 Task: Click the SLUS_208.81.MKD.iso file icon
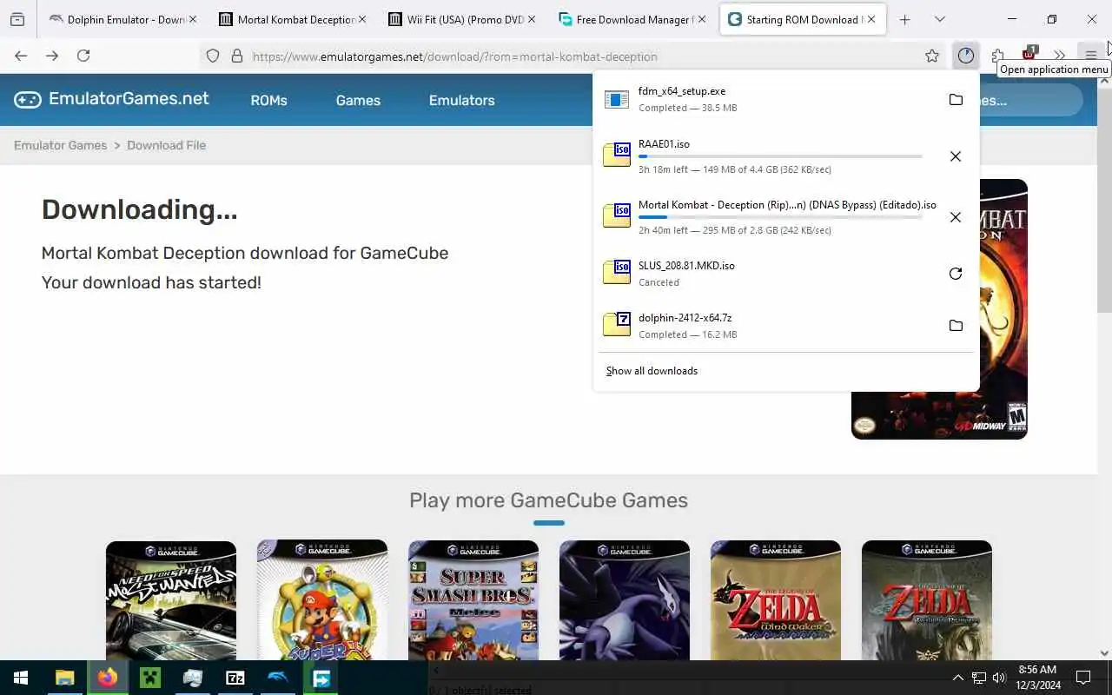[x=617, y=273]
